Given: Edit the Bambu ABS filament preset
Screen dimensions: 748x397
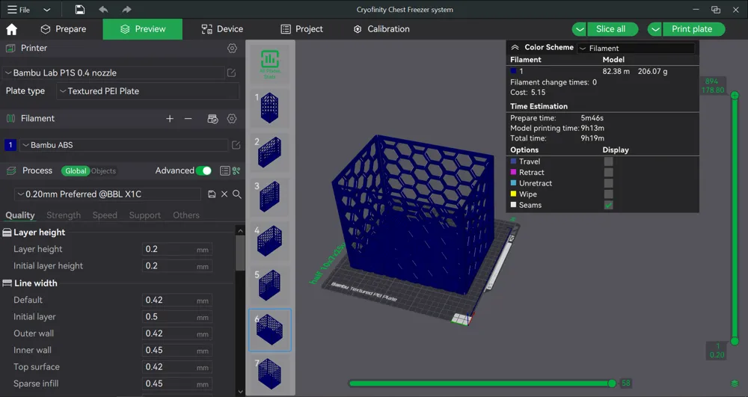Looking at the screenshot, I should tap(236, 145).
